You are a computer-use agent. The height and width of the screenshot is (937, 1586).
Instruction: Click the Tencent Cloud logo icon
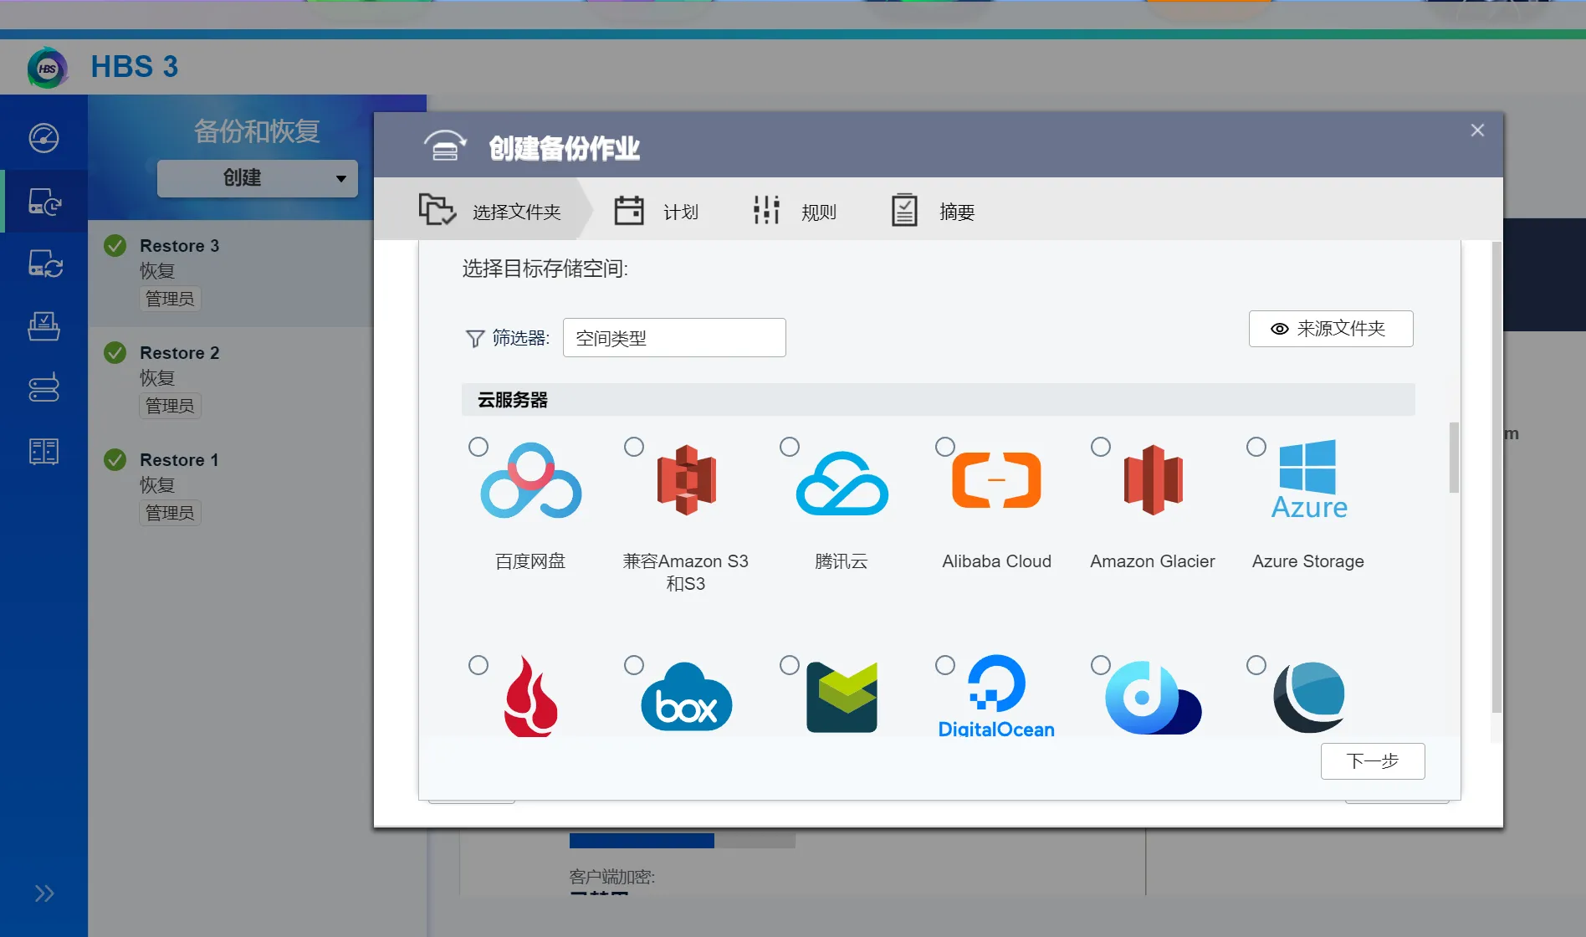tap(842, 483)
